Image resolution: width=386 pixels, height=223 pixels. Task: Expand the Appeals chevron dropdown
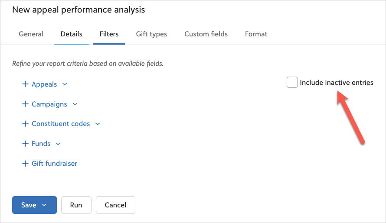pos(65,84)
